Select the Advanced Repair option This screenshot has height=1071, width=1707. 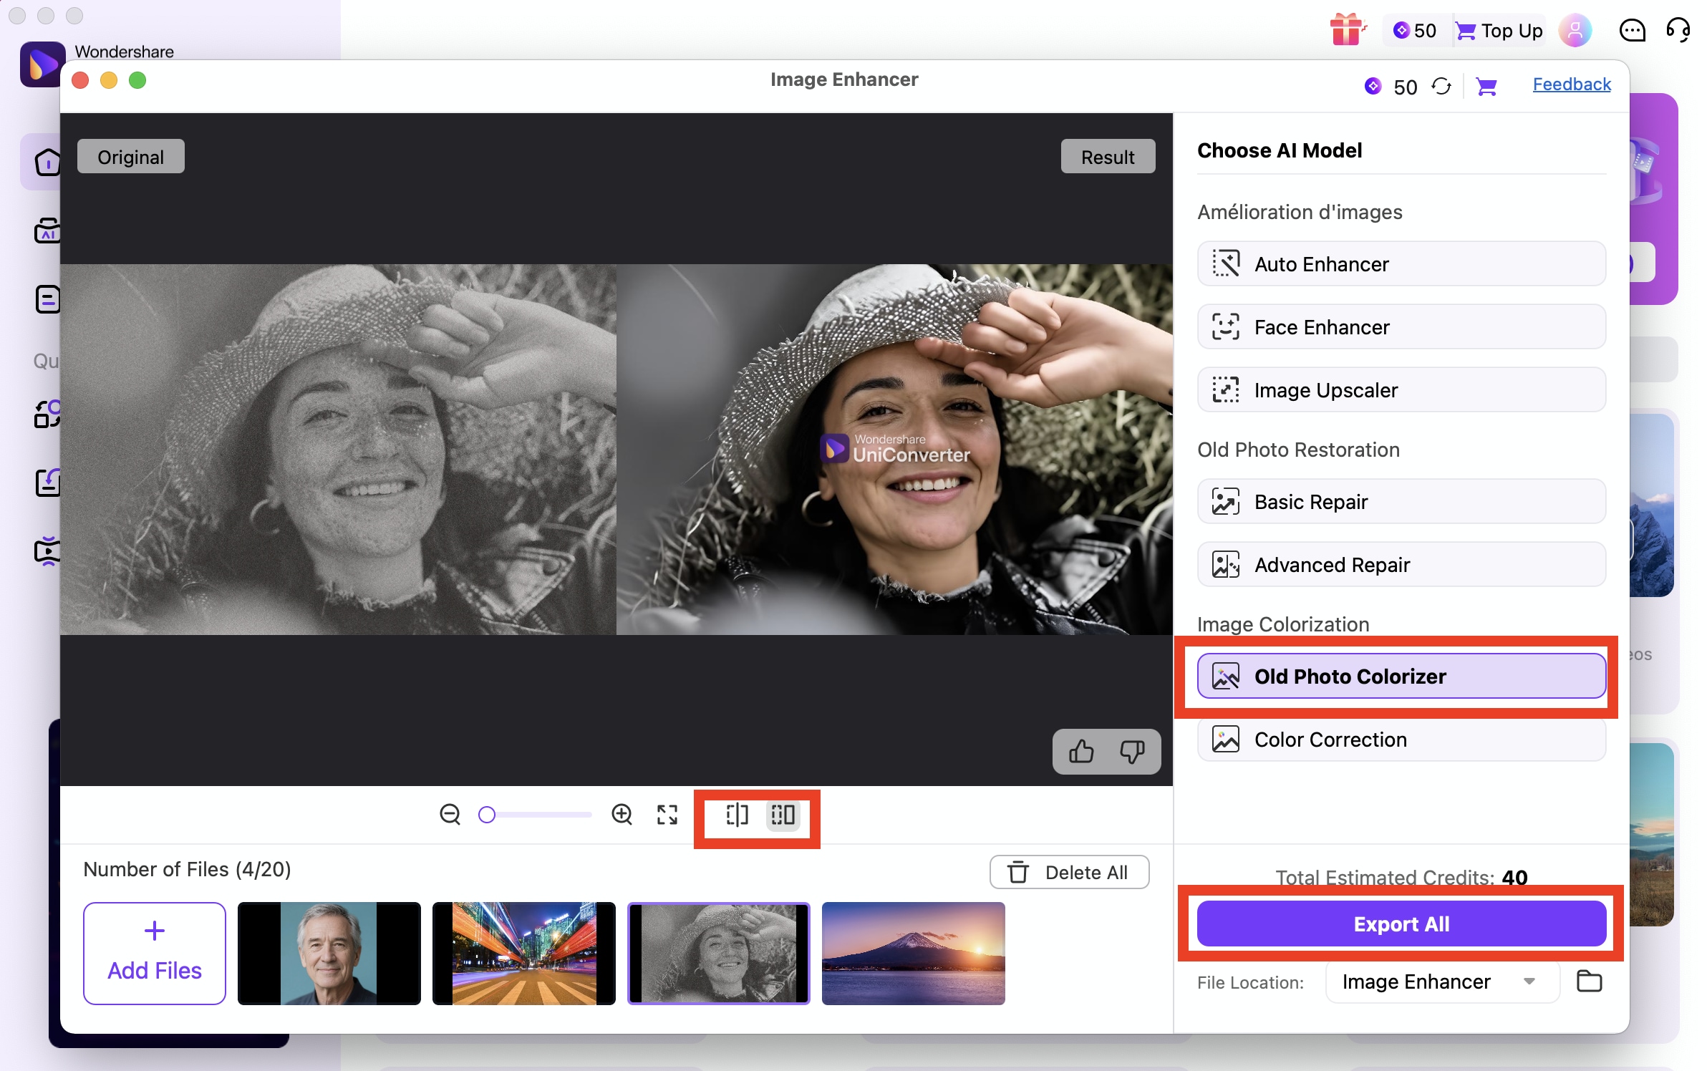pos(1401,565)
